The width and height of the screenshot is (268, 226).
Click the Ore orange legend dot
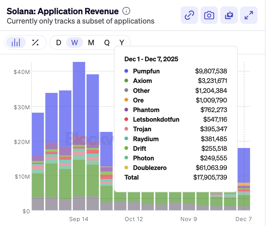pyautogui.click(x=126, y=100)
